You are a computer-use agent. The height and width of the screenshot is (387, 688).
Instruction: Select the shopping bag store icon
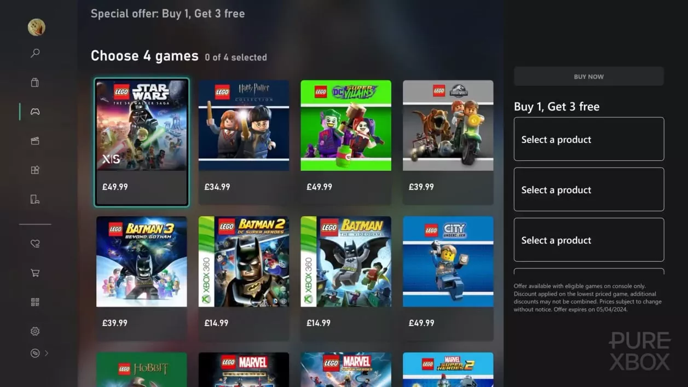pyautogui.click(x=35, y=83)
